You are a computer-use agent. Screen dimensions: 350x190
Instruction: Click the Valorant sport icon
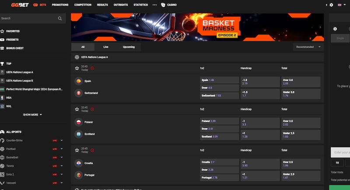tap(2, 183)
